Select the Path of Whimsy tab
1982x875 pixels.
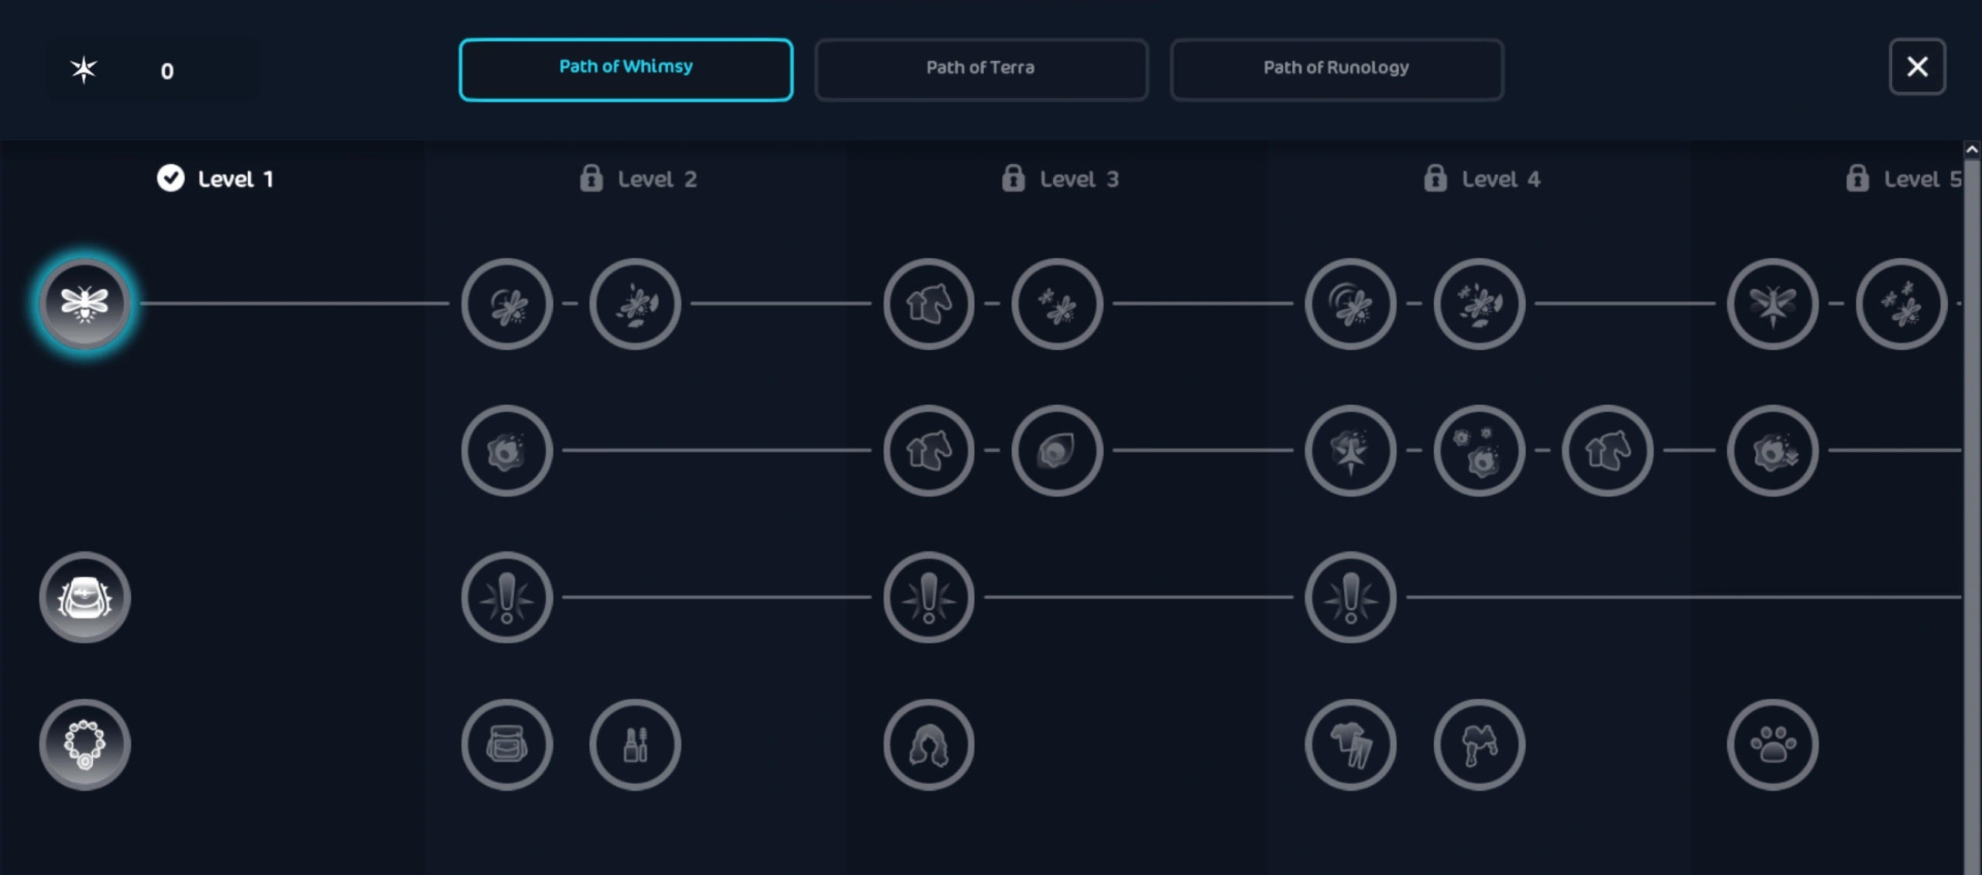(626, 69)
